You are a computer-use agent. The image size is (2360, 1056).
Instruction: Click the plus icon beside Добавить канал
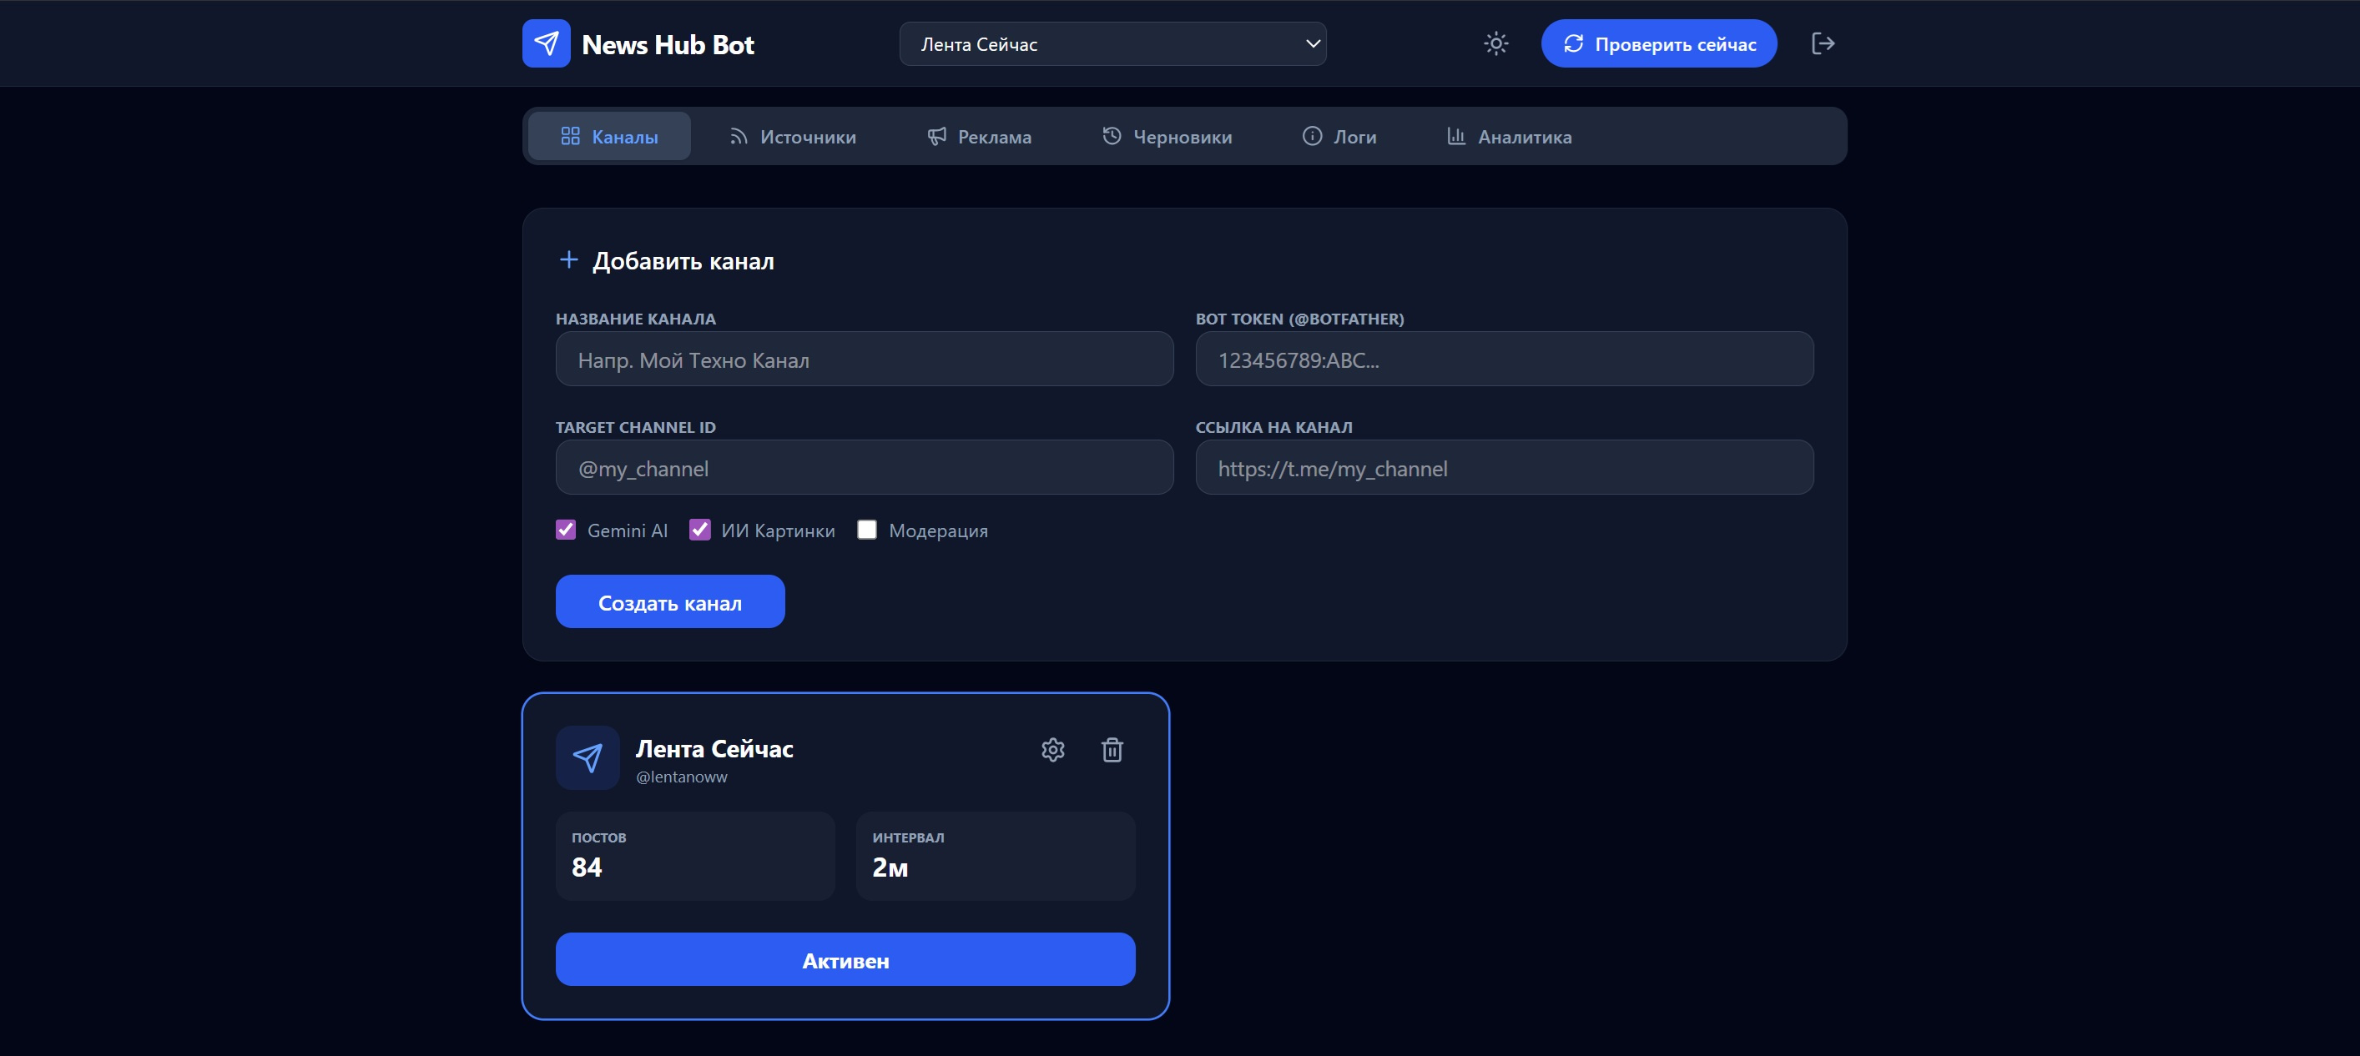point(568,260)
